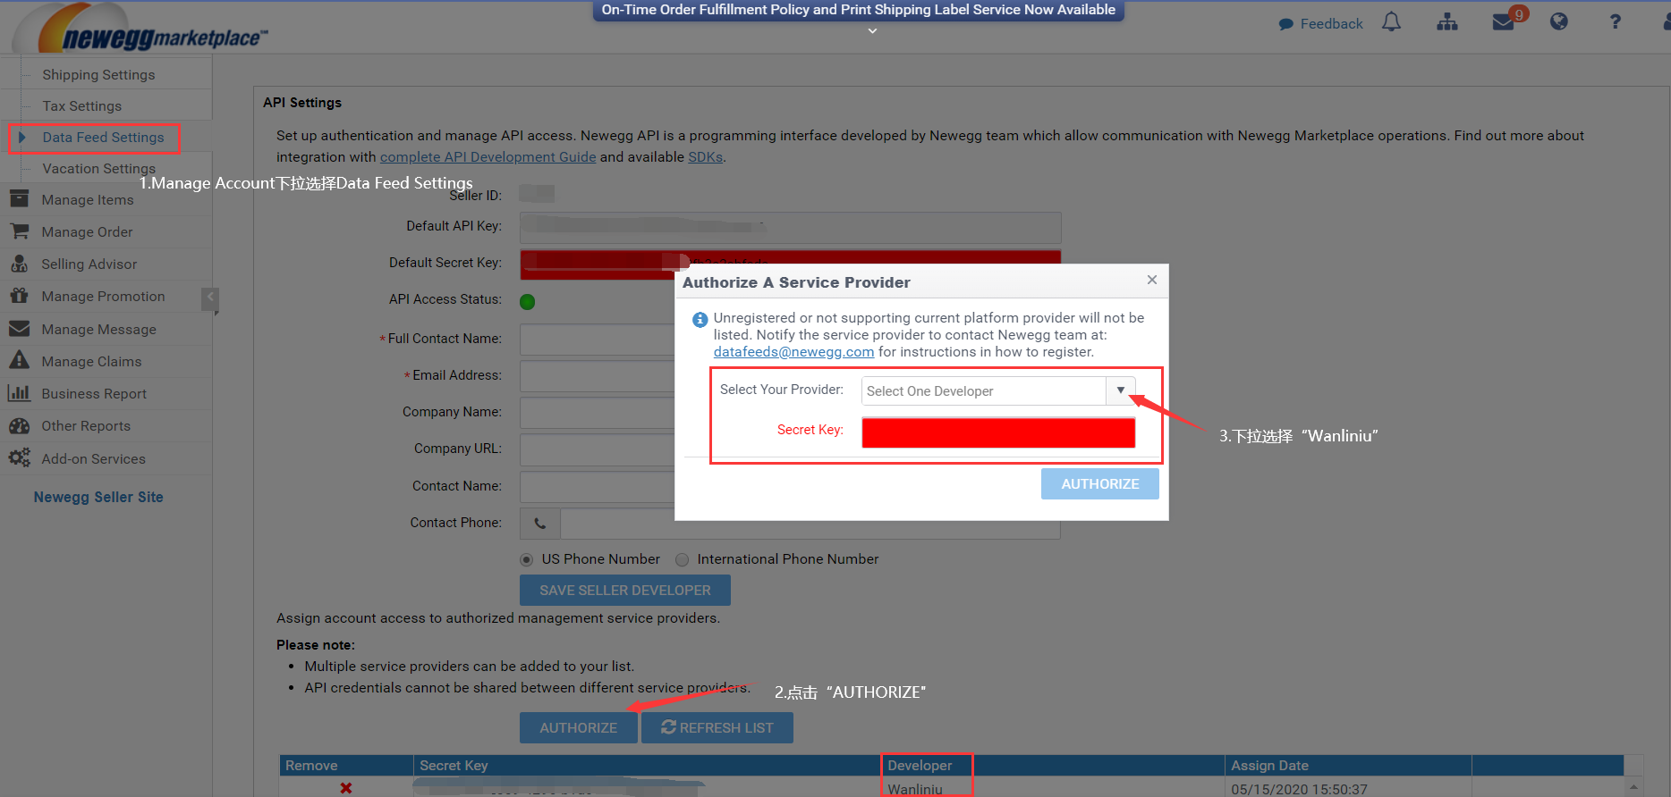
Task: Open Vacation Settings in sidebar
Action: point(98,169)
